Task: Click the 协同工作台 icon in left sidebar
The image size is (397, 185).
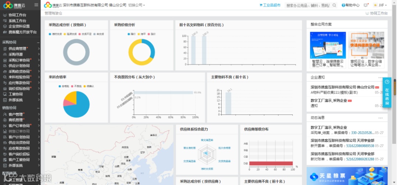Action: tap(5, 15)
